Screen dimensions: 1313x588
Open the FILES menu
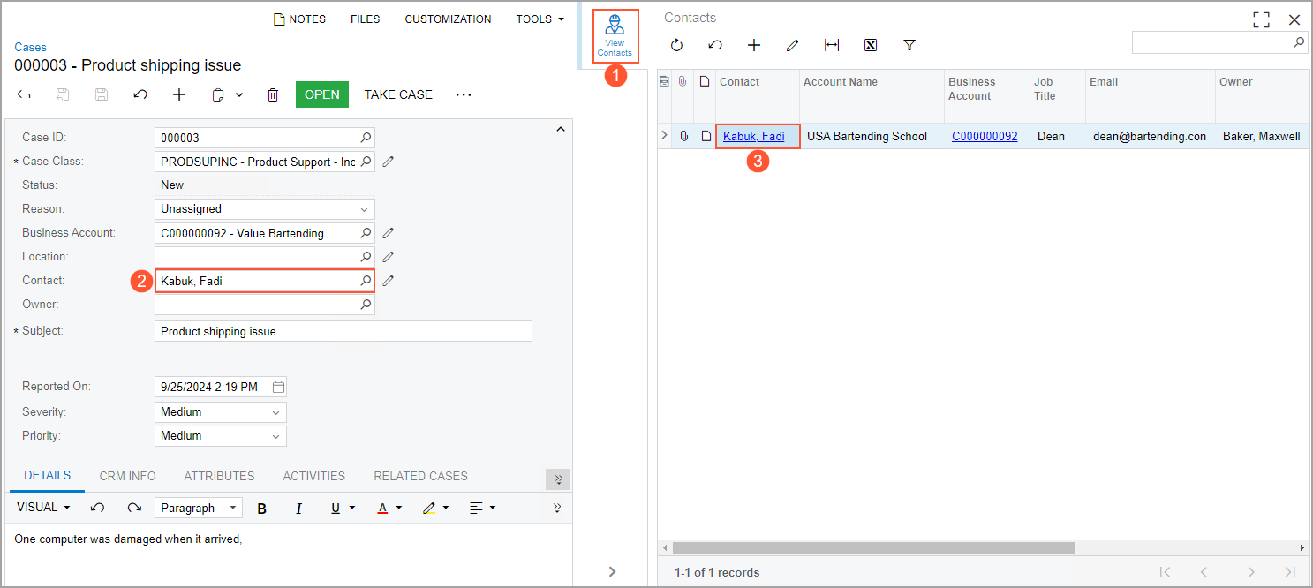(365, 19)
